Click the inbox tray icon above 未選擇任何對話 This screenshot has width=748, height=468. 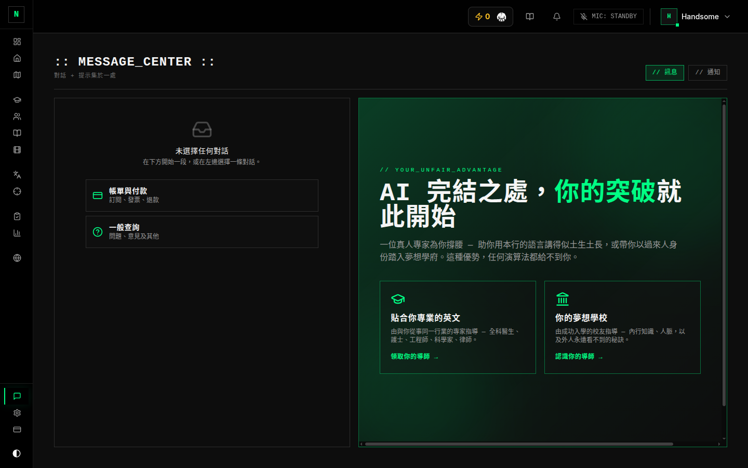click(x=202, y=129)
